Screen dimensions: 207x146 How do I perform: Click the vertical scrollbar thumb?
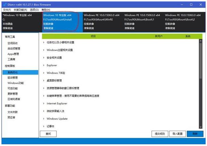pyautogui.click(x=201, y=60)
